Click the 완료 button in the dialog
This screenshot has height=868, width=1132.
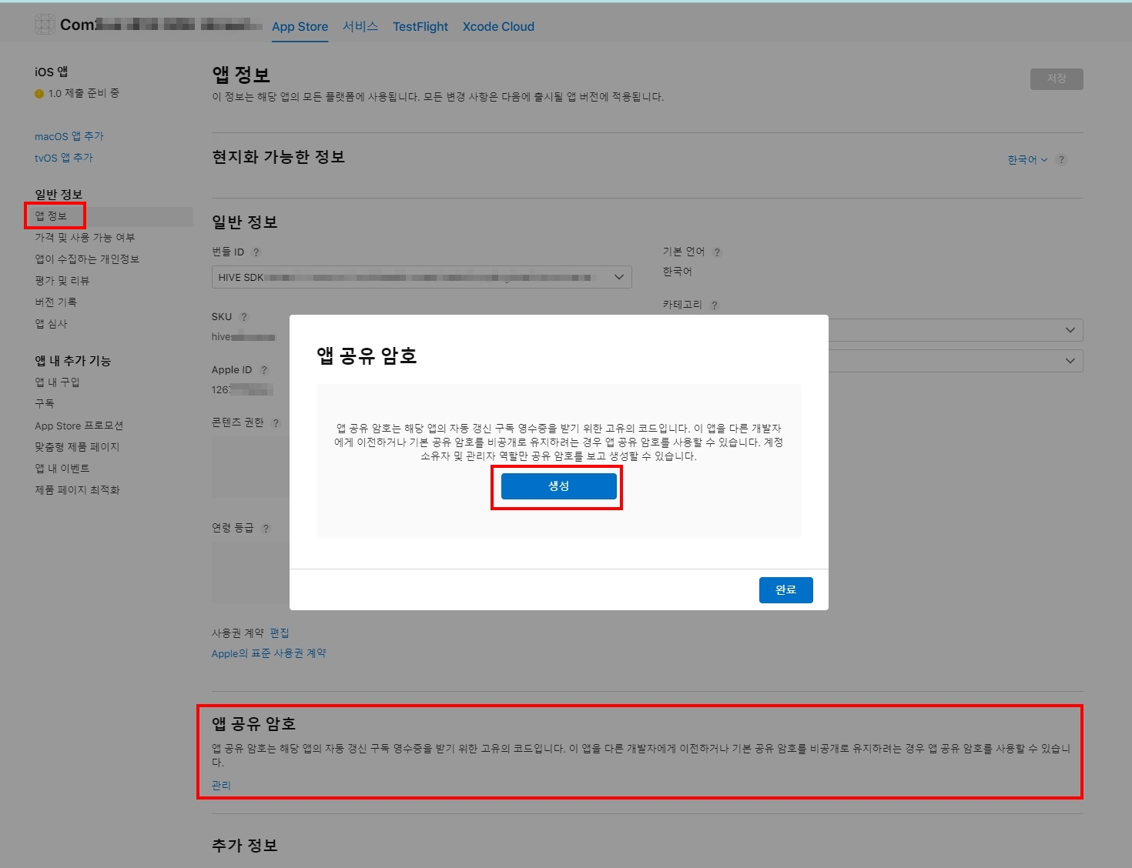click(x=785, y=590)
